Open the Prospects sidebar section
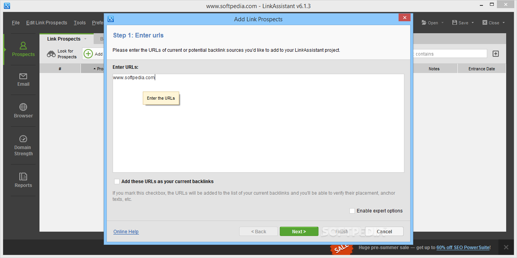This screenshot has width=517, height=258. 23,49
